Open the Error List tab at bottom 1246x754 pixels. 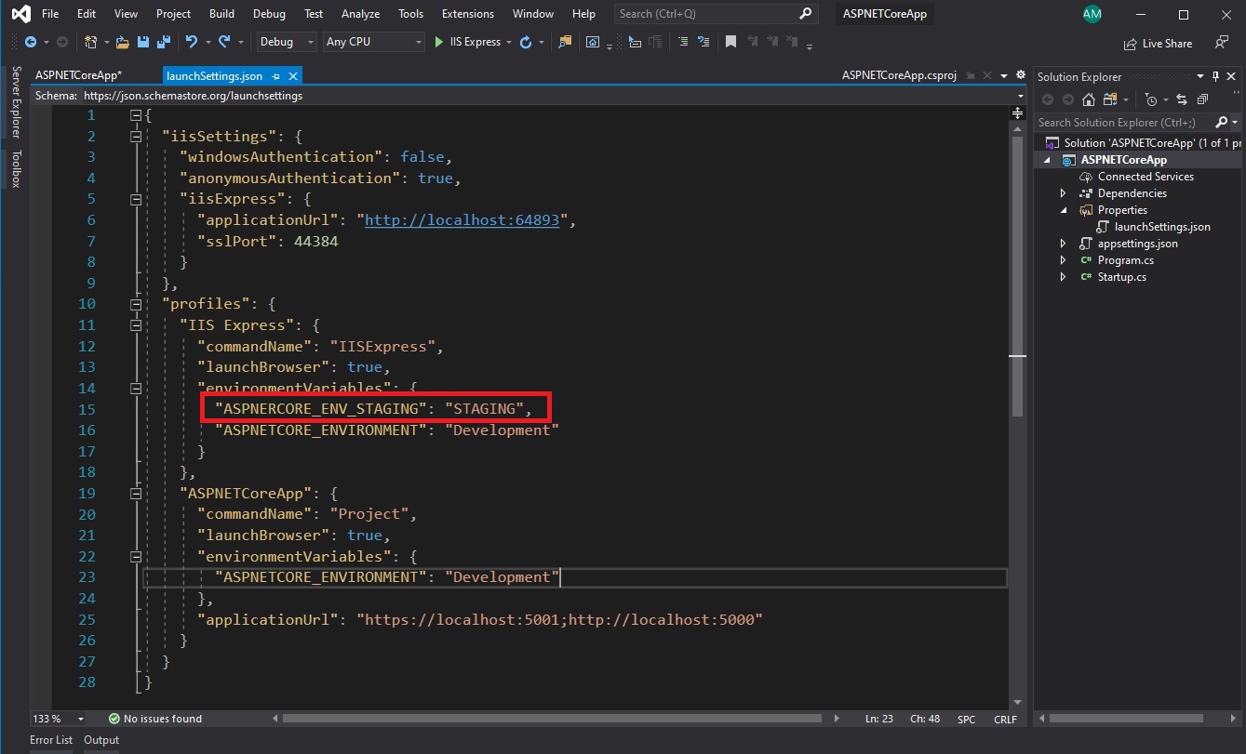click(51, 740)
